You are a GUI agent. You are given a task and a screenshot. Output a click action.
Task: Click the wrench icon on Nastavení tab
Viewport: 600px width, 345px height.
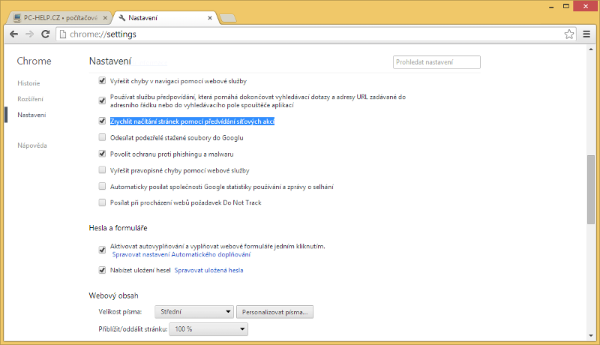(x=122, y=18)
